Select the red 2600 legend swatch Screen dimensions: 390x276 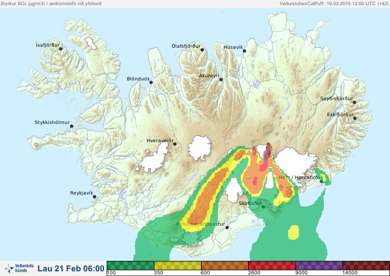(x=272, y=266)
